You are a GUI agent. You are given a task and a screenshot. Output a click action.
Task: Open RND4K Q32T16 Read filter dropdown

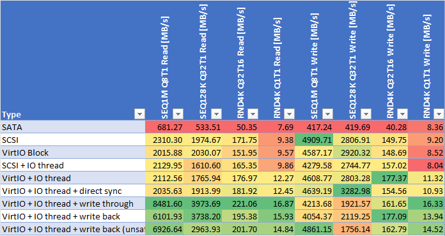click(x=253, y=114)
